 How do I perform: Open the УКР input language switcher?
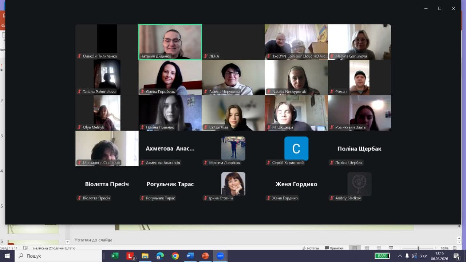pyautogui.click(x=423, y=256)
